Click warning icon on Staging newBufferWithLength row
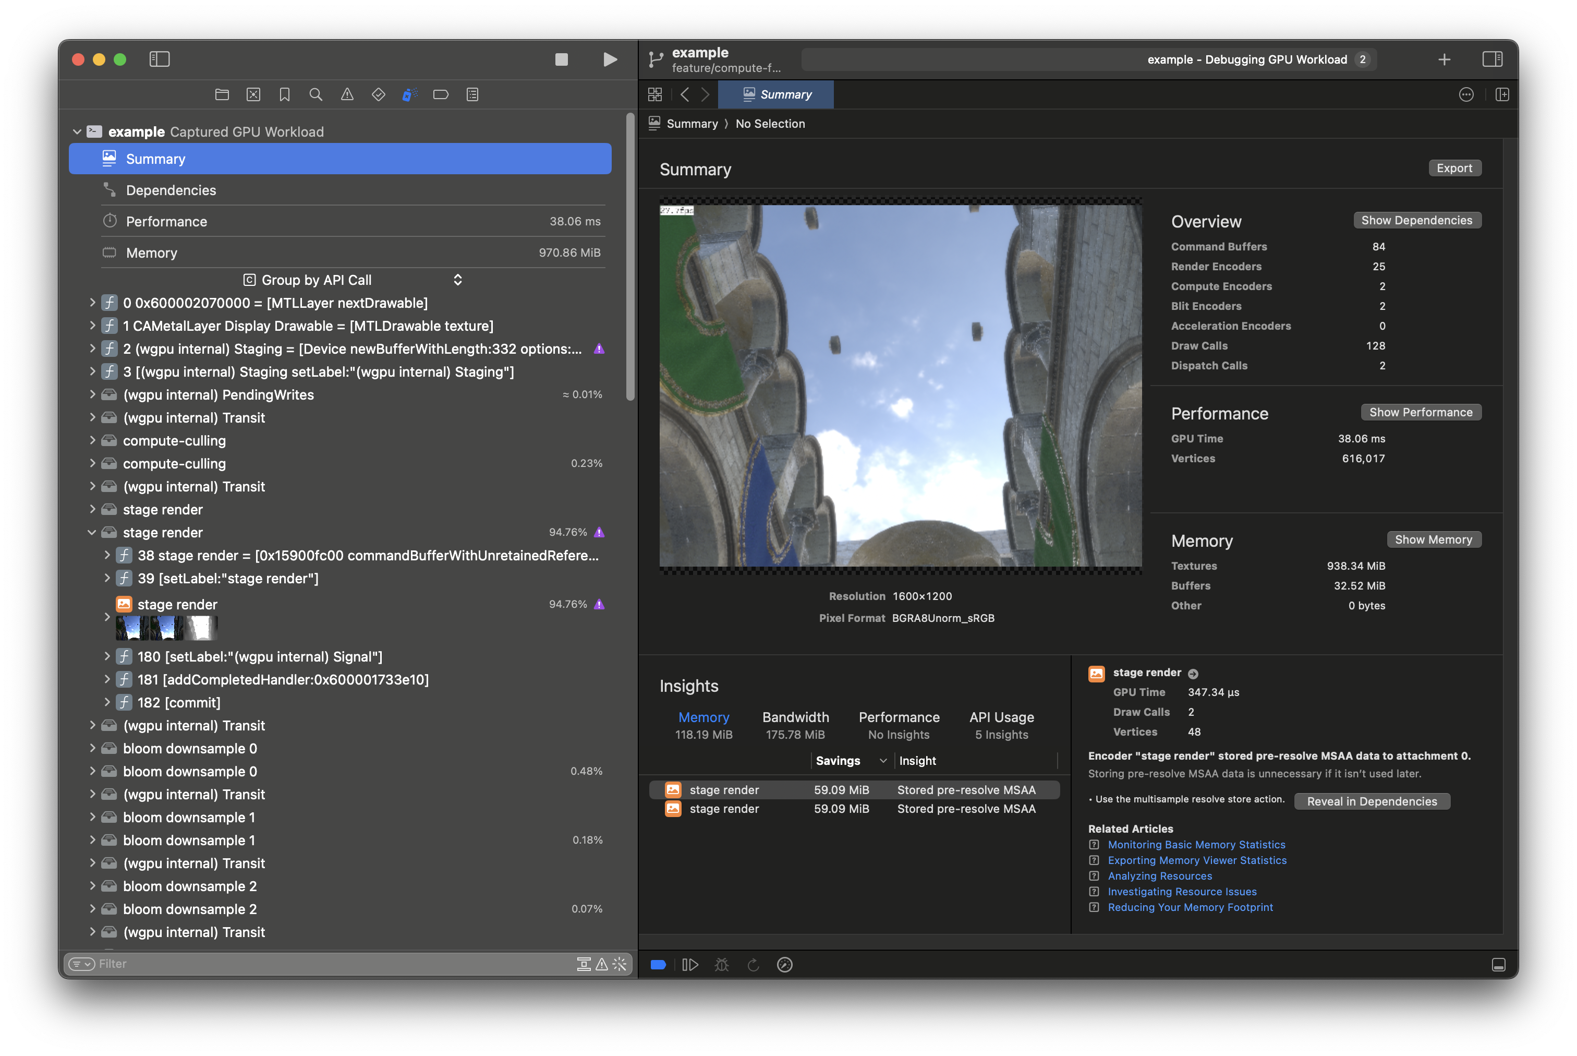Viewport: 1577px width, 1056px height. pyautogui.click(x=599, y=349)
